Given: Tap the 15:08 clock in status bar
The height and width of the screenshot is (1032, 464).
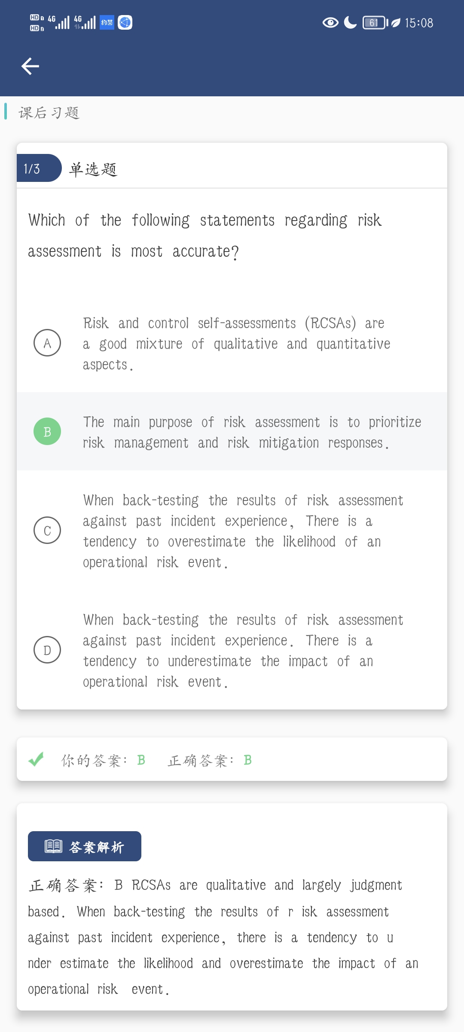Looking at the screenshot, I should click(419, 23).
